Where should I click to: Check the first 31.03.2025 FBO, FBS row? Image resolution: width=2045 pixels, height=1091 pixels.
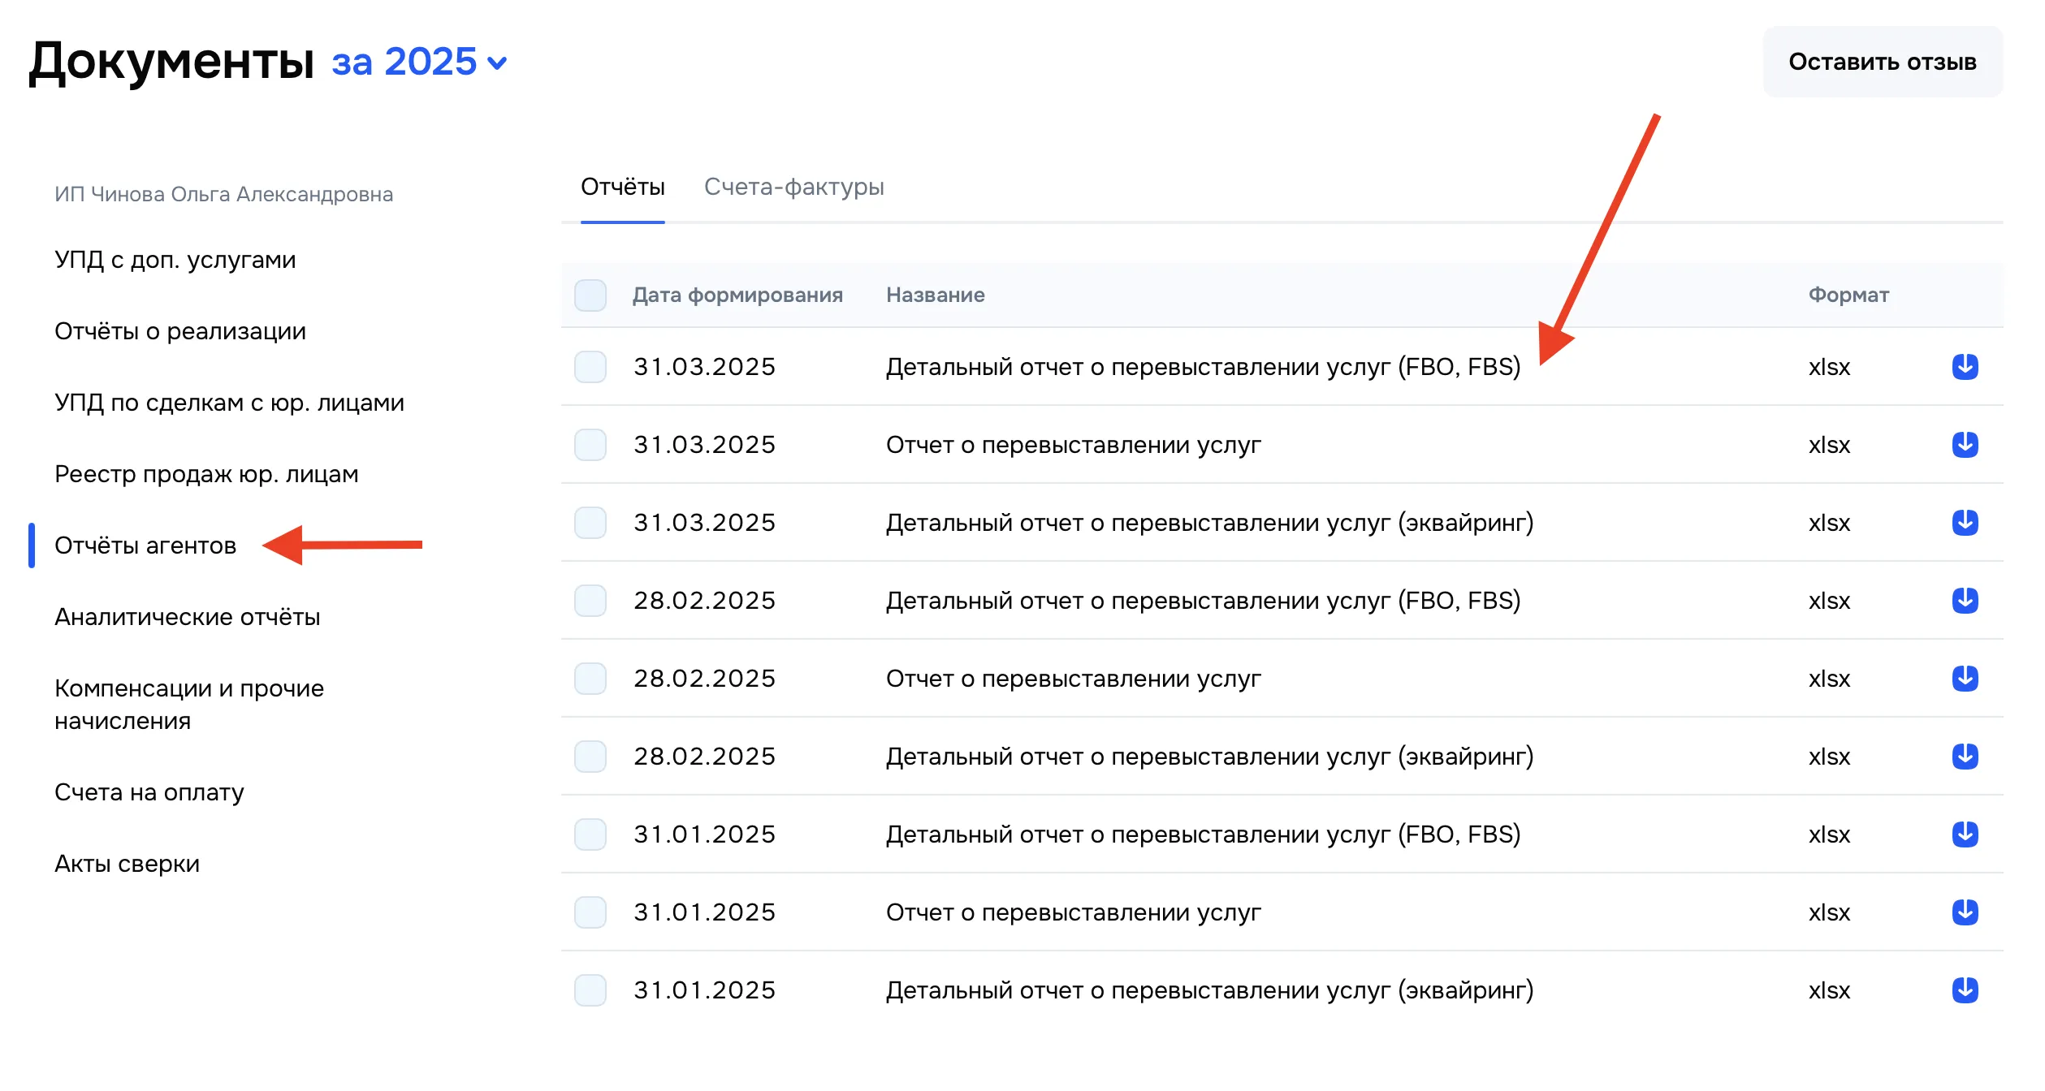(590, 367)
